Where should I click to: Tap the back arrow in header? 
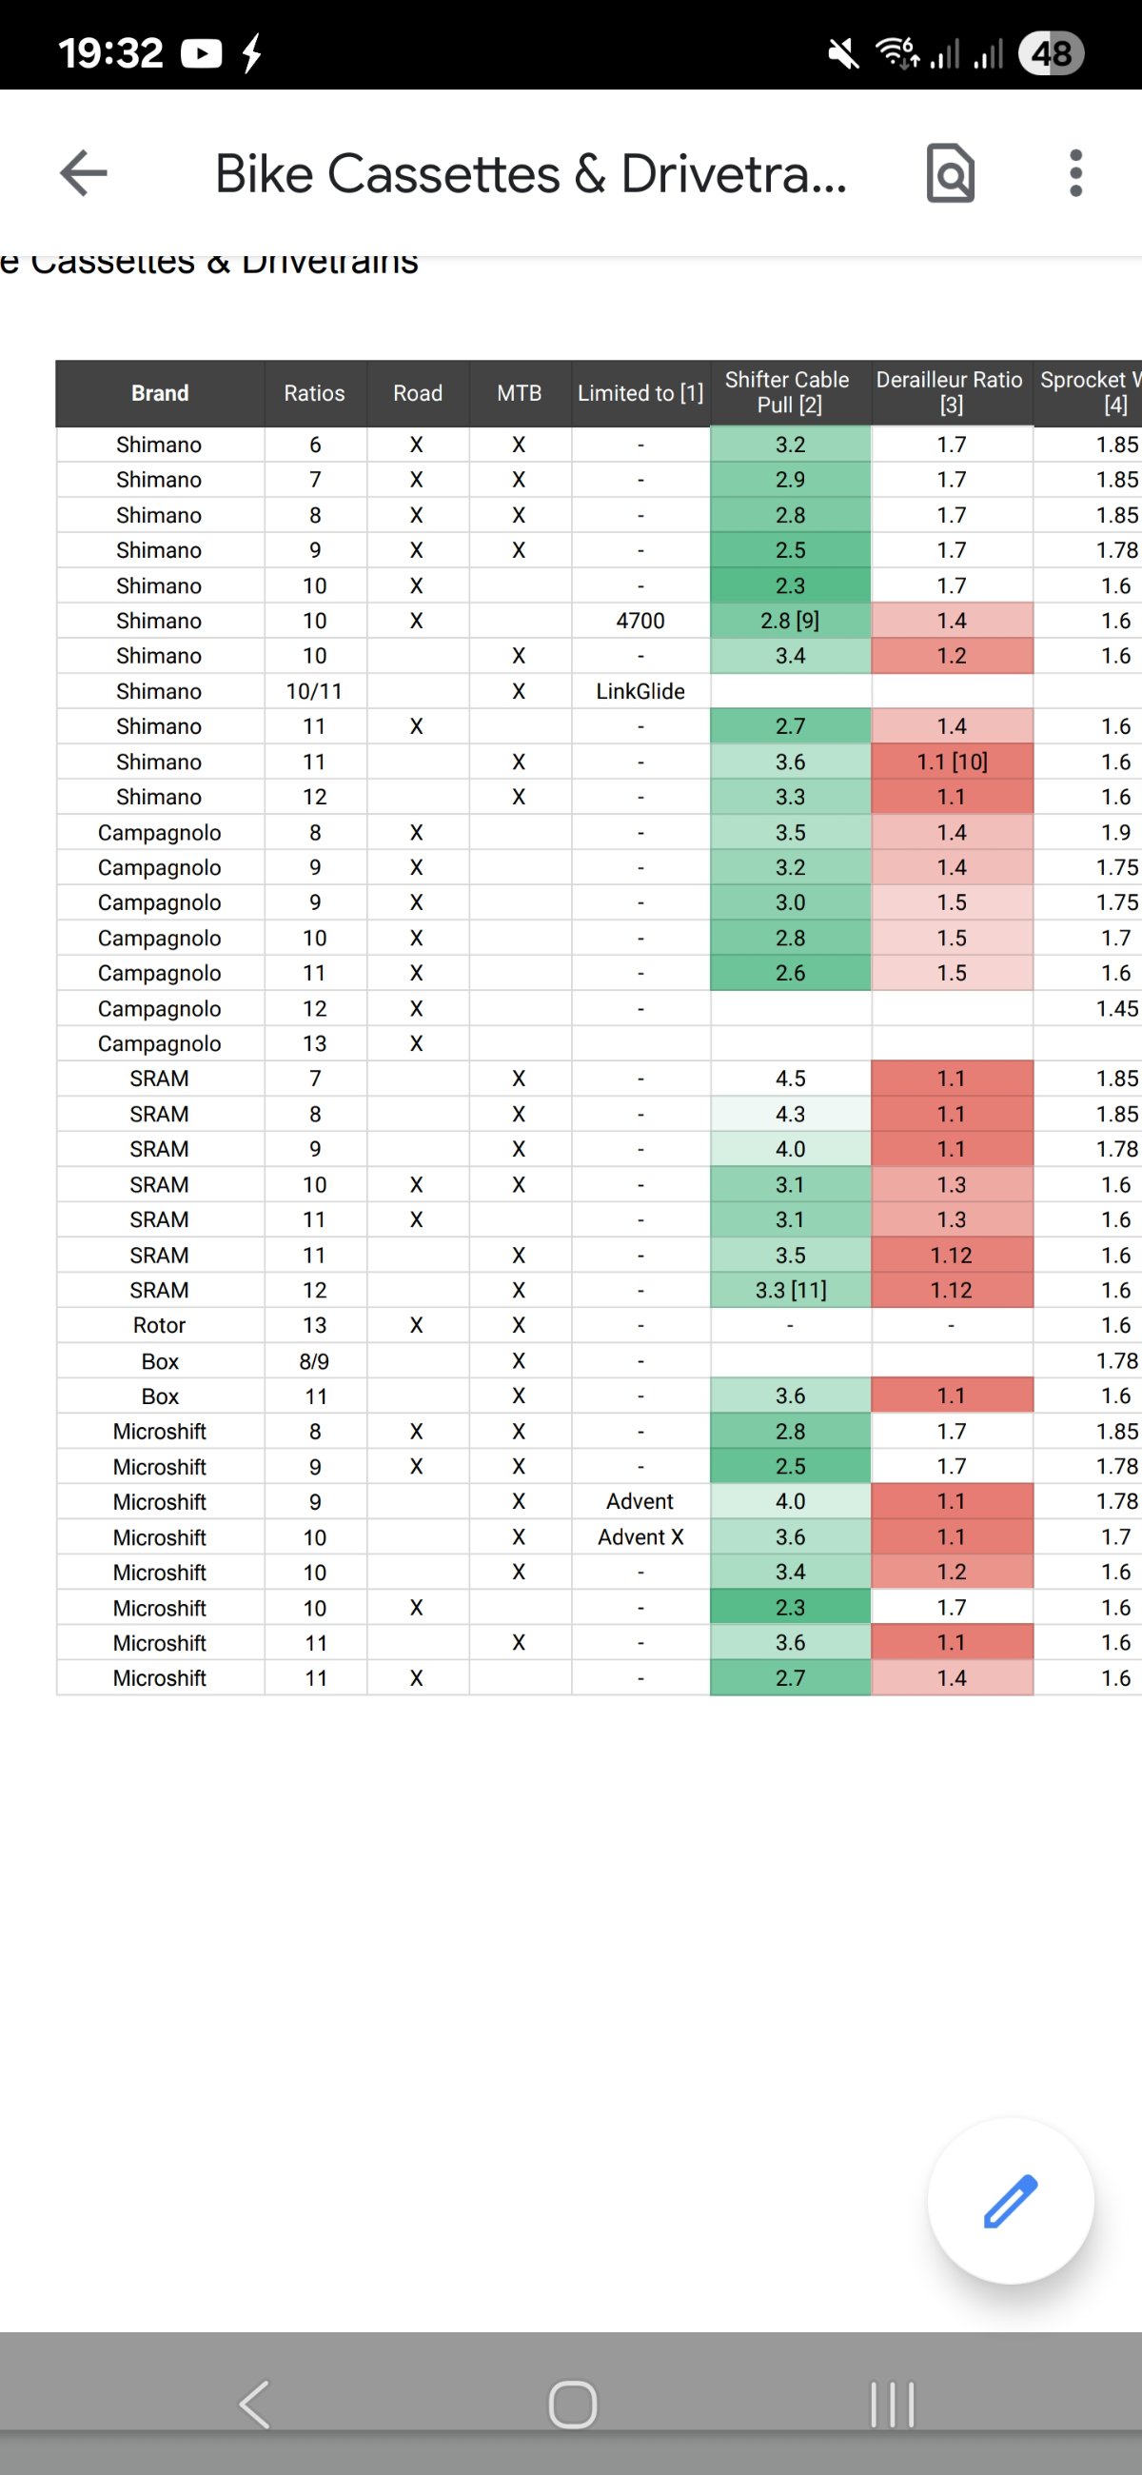coord(84,173)
